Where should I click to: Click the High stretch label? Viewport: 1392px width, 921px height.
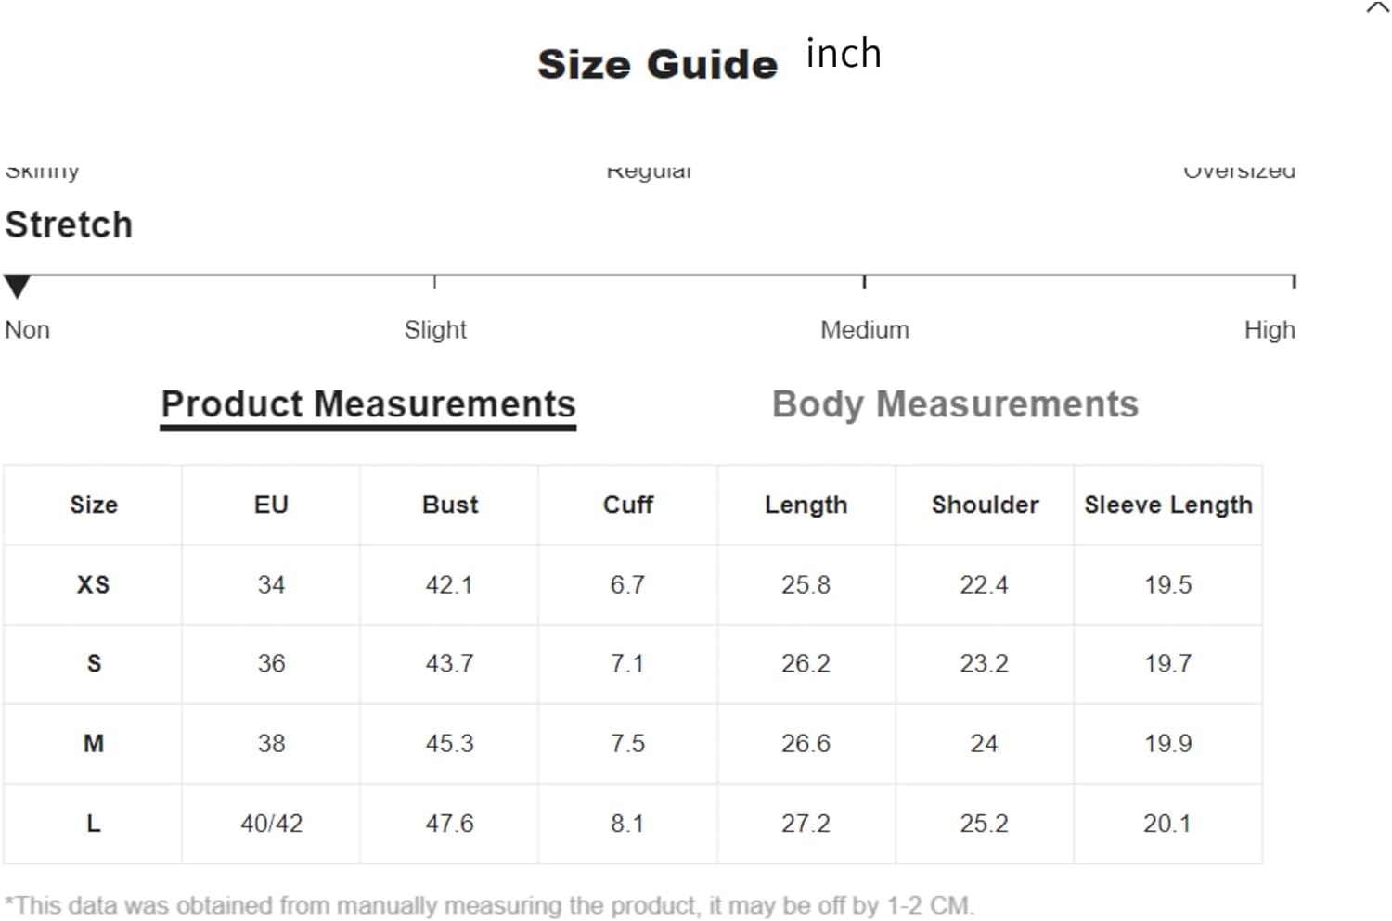point(1270,330)
